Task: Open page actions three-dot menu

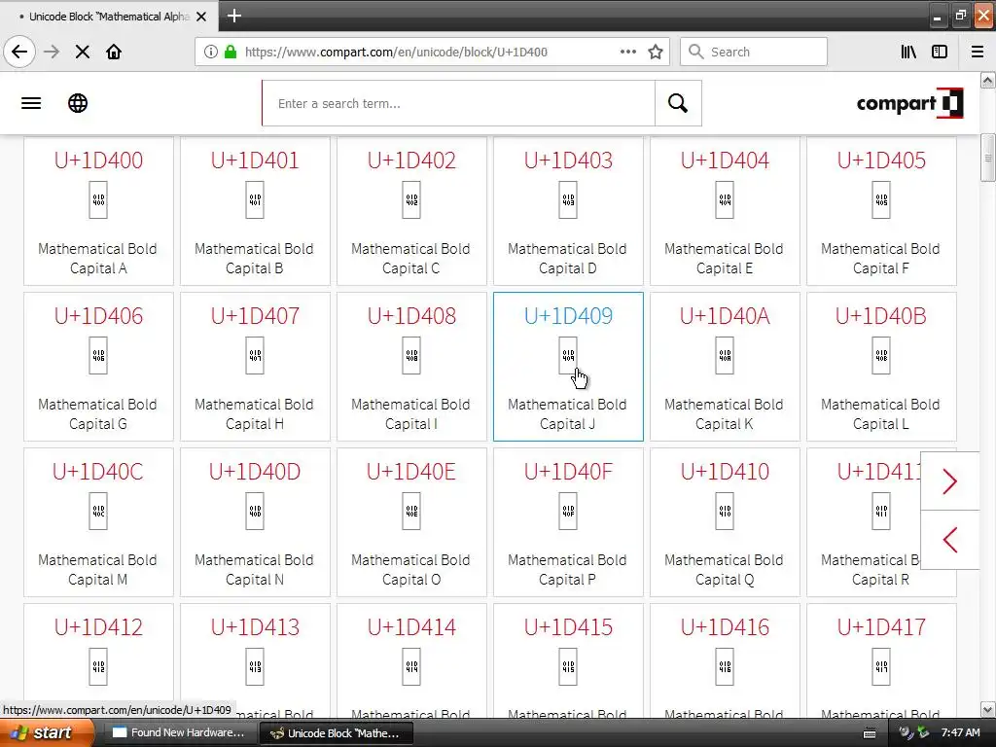Action: pos(628,52)
